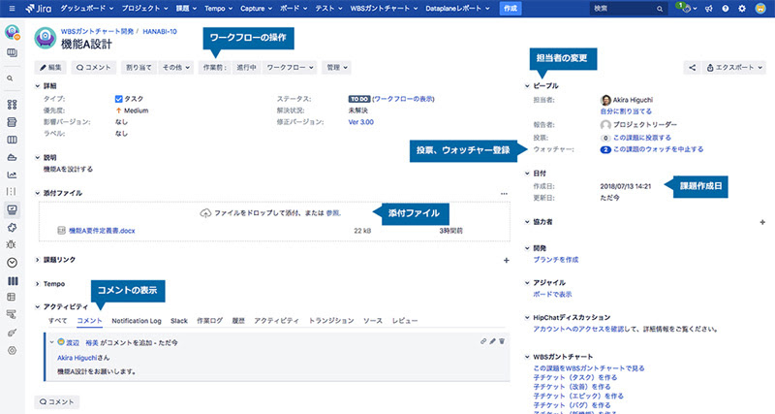The width and height of the screenshot is (775, 414).
Task: Open the reports chart icon in sidebar
Action: (12, 175)
